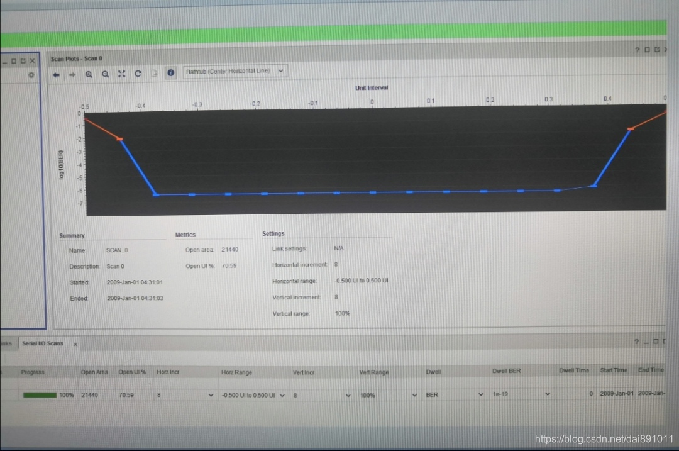Float the Scan Plots panel
The image size is (679, 451).
point(657,50)
